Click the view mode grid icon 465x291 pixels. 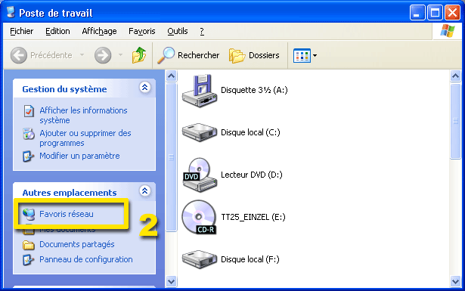pyautogui.click(x=302, y=56)
